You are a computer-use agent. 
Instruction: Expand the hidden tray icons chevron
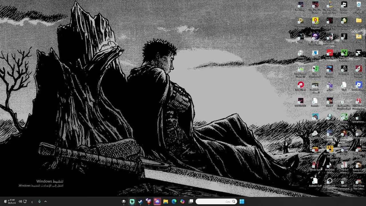(x=45, y=201)
